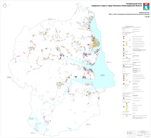This screenshot has width=151, height=138.
Task: Click the wind rose diagram
Action: [5, 6]
